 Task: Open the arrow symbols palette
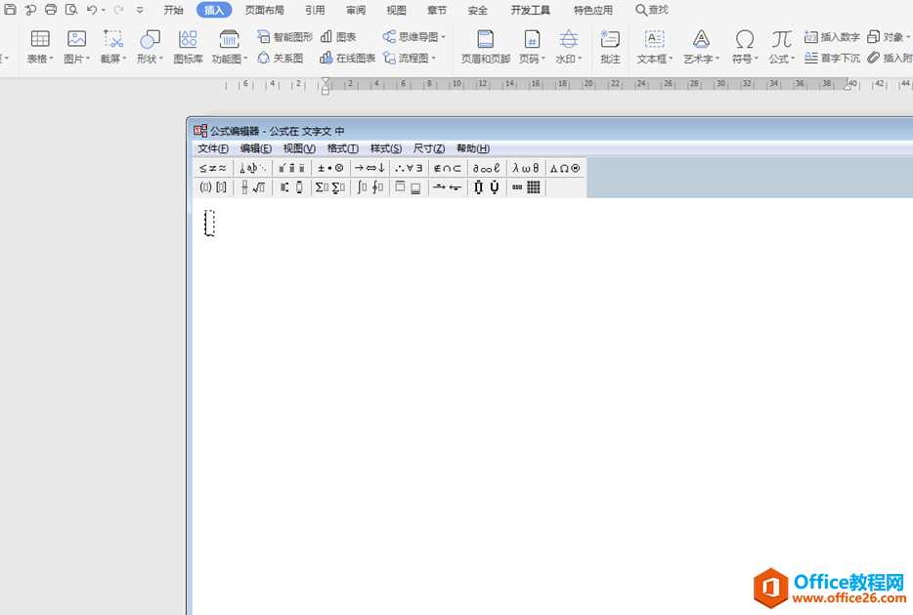click(370, 168)
